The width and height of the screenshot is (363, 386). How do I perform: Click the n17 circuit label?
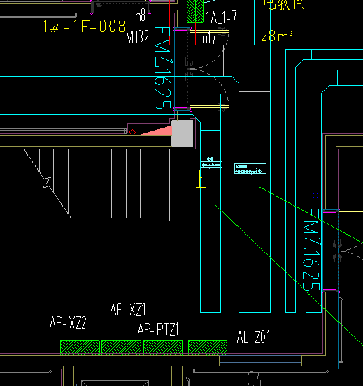[209, 38]
